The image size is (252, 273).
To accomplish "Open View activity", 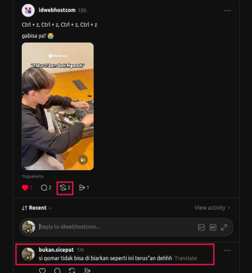I will click(x=212, y=208).
